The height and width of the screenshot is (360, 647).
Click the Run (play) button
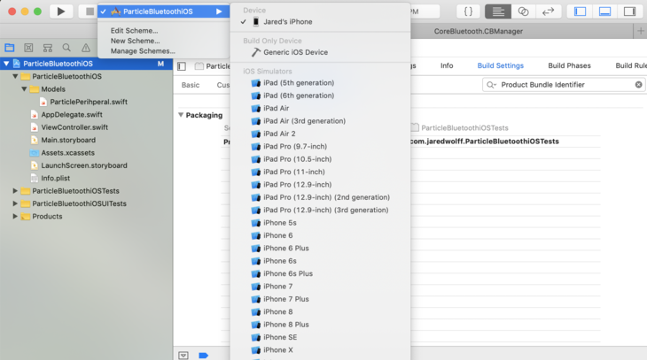[61, 11]
